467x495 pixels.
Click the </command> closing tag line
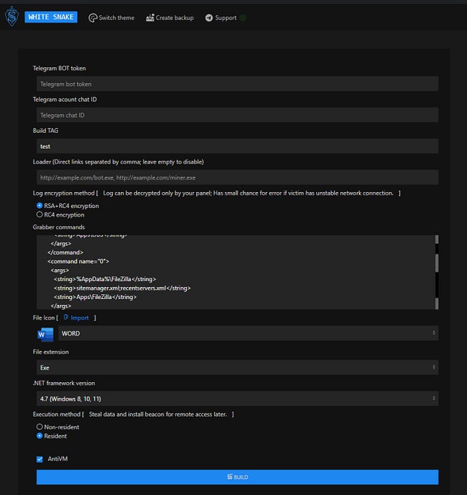click(x=65, y=253)
